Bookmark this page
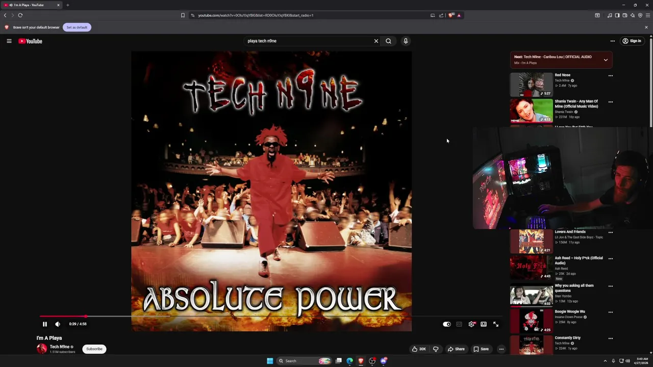This screenshot has height=367, width=653. coord(183,15)
